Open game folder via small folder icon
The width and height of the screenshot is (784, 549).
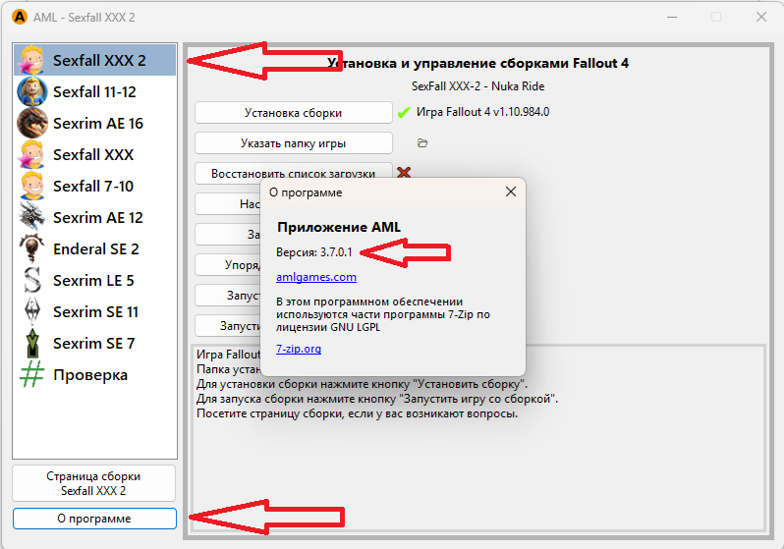pyautogui.click(x=422, y=143)
